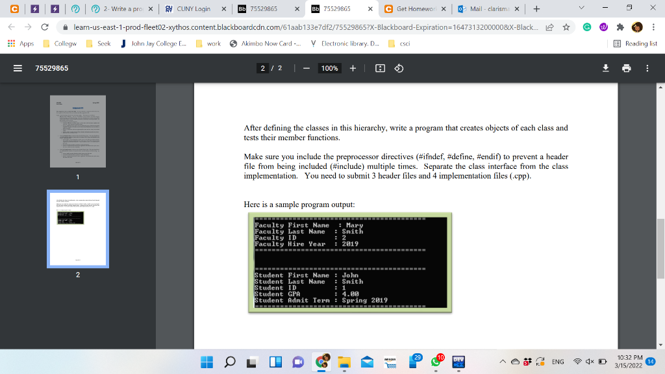Edit the 100% zoom level field
665x374 pixels.
click(328, 68)
